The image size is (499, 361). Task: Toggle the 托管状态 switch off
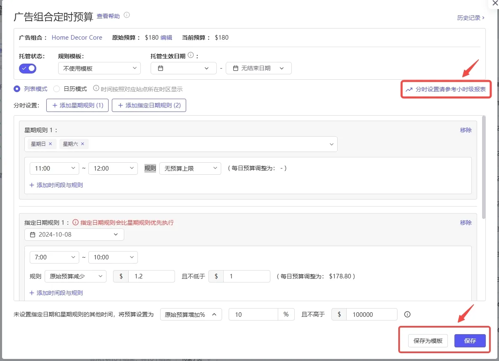(x=28, y=68)
